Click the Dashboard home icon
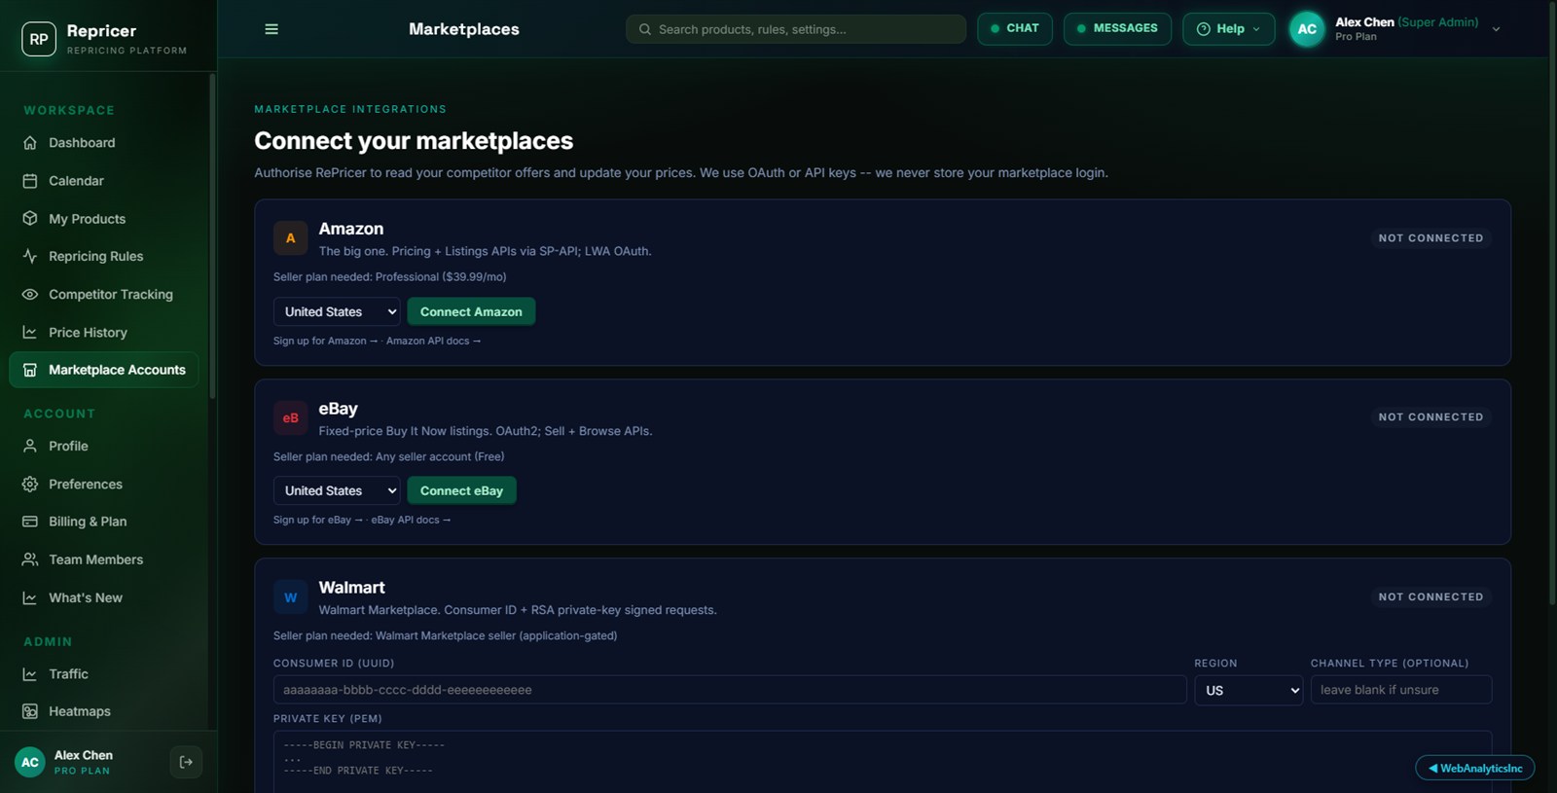The width and height of the screenshot is (1557, 793). (x=30, y=142)
